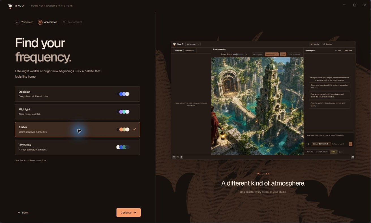Choose the Midnight palette option
This screenshot has width=371, height=223.
tap(77, 112)
